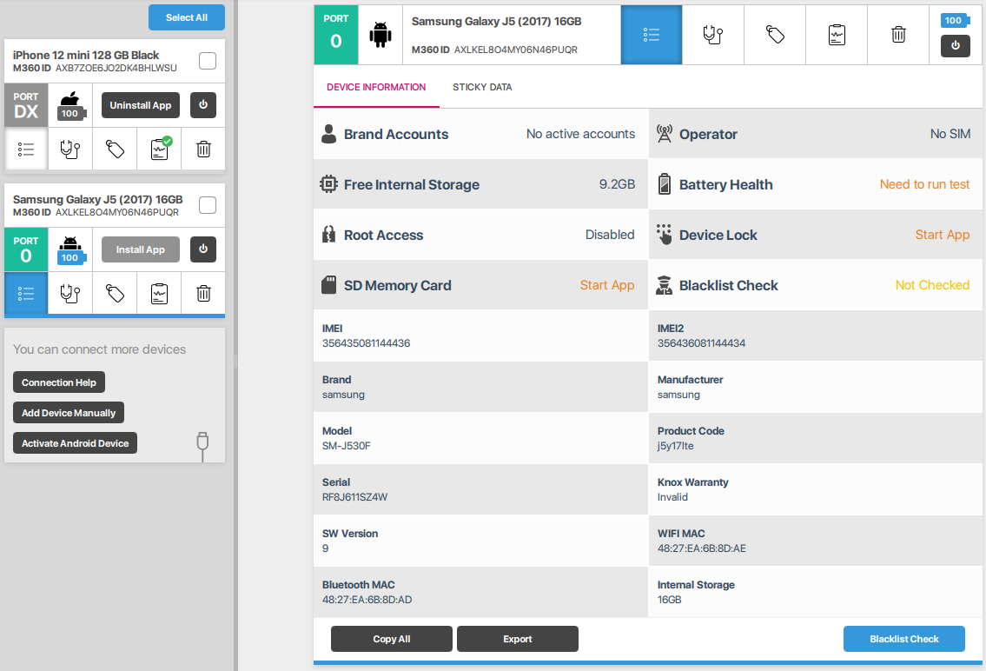Click Operator No SIM value
The image size is (986, 671).
coord(950,134)
